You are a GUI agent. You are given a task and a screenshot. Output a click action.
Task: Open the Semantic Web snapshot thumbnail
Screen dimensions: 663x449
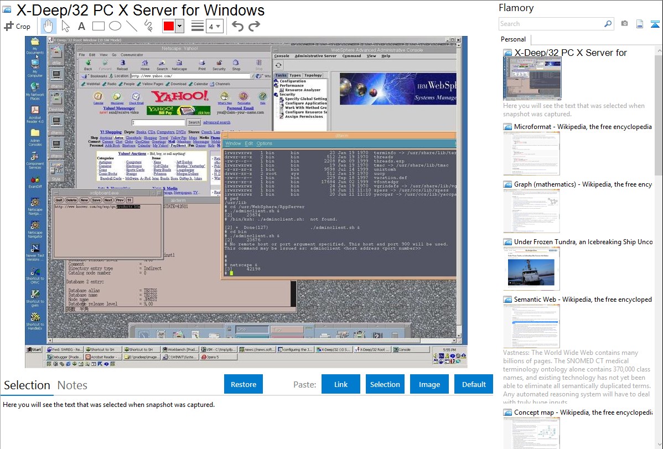[531, 326]
